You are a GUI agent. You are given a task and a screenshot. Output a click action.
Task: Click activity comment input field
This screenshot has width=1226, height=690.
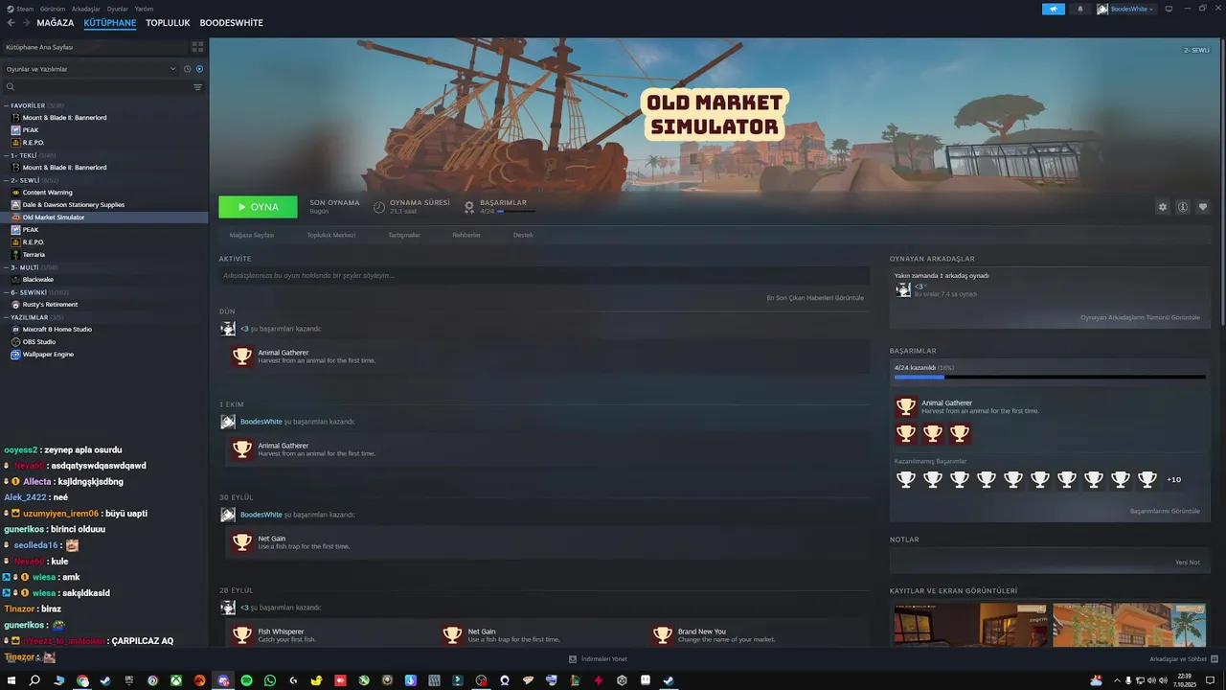pos(544,276)
